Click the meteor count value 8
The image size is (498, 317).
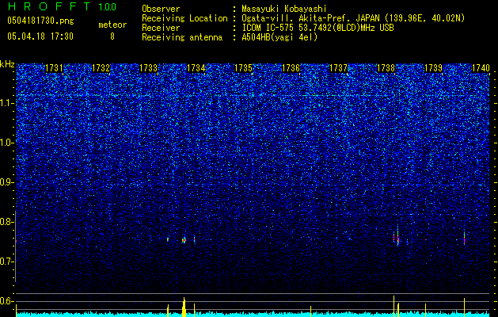[x=112, y=36]
